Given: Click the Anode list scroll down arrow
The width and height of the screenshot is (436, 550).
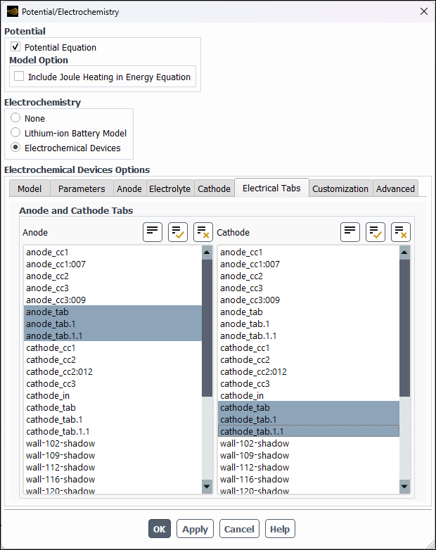Looking at the screenshot, I should point(207,486).
